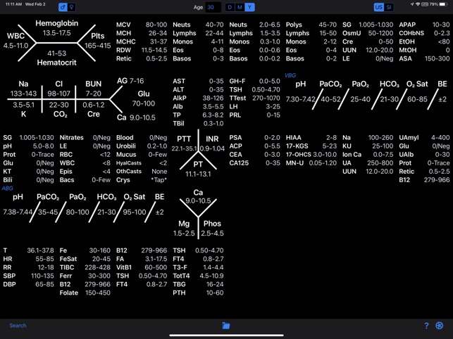Tap the VBG label link

pyautogui.click(x=290, y=75)
